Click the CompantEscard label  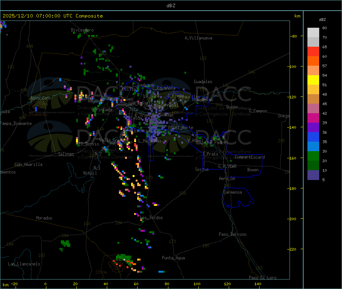pos(250,157)
